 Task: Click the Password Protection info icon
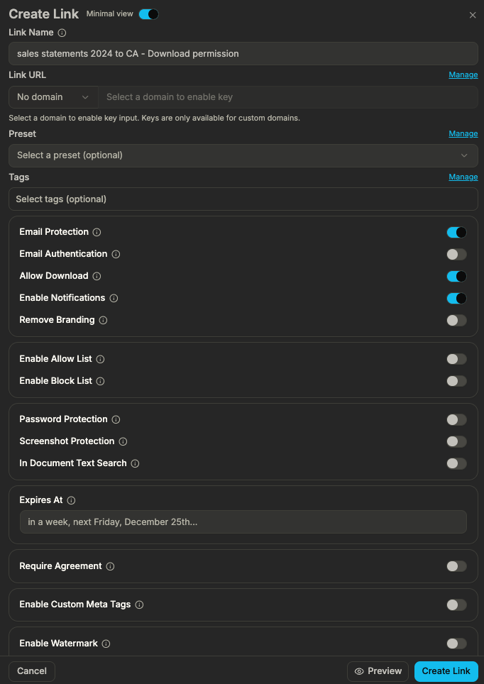point(116,419)
